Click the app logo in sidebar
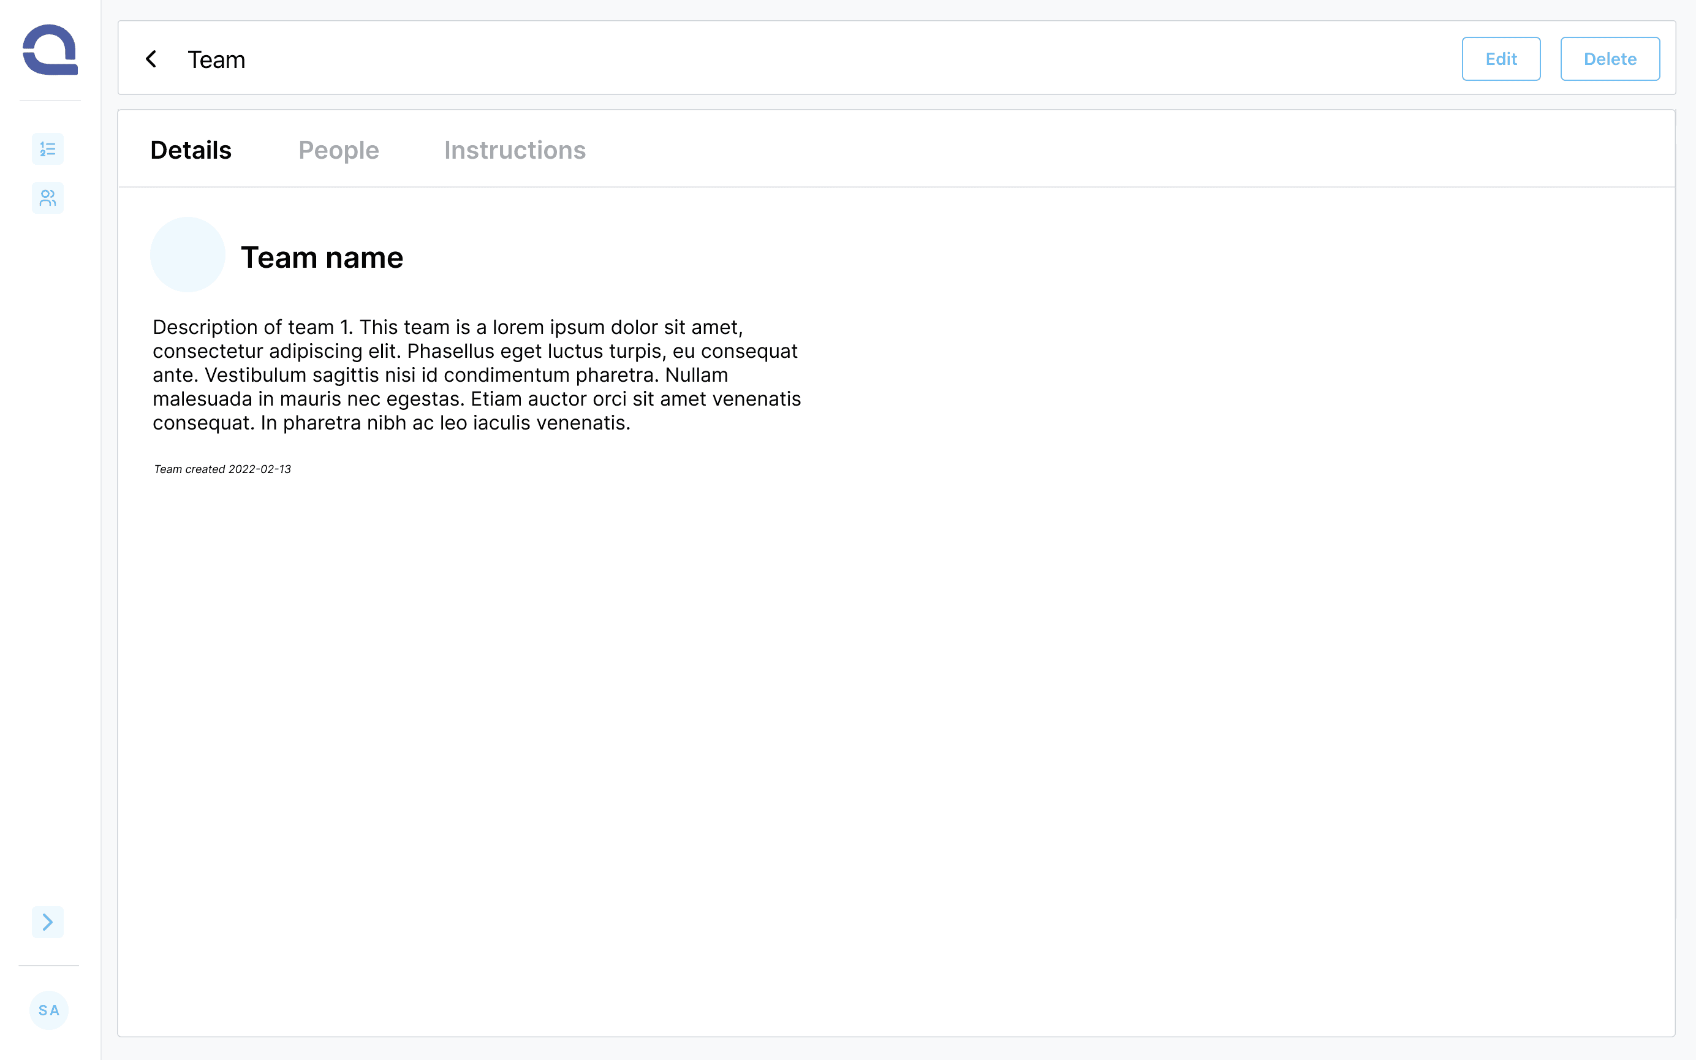The image size is (1696, 1060). [x=50, y=50]
